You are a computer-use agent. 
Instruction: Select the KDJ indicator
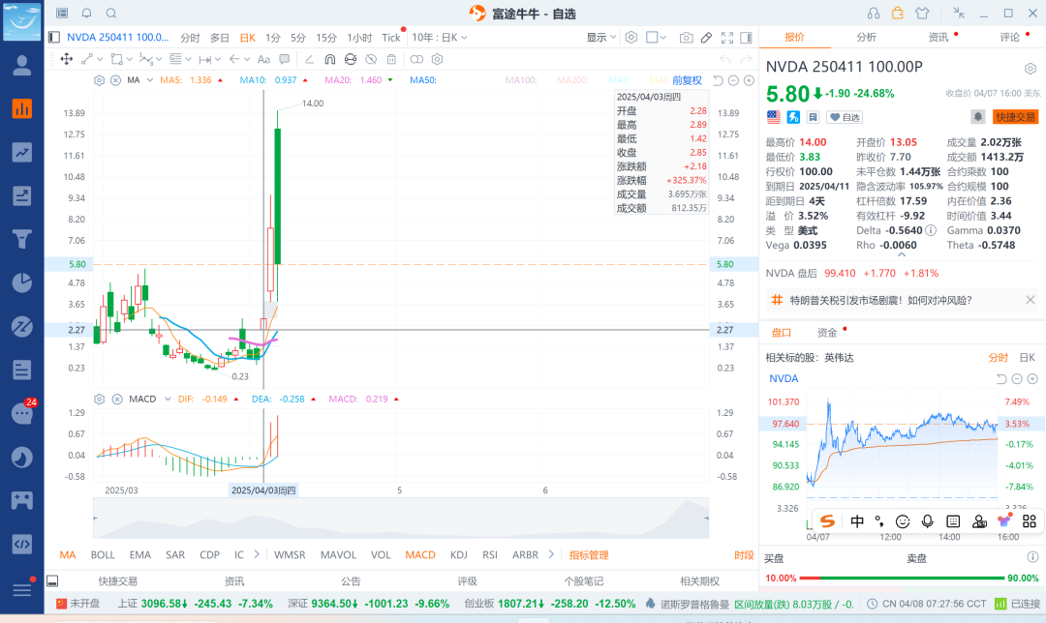(458, 554)
